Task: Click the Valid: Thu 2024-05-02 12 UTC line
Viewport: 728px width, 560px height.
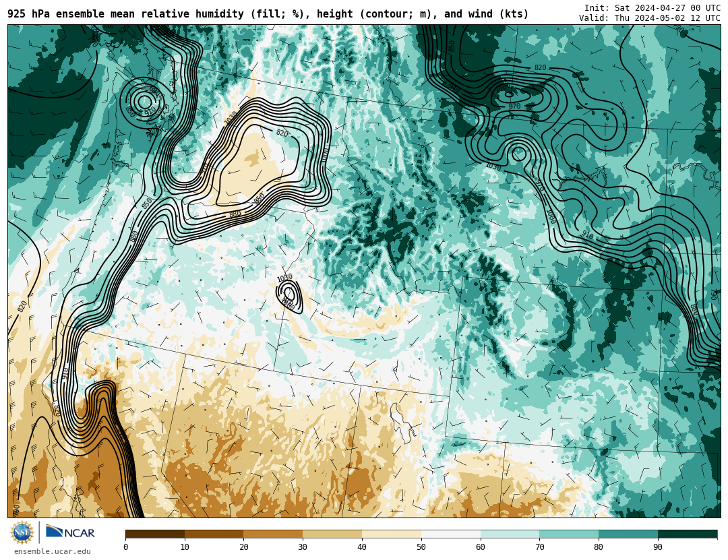Action: tap(650, 18)
